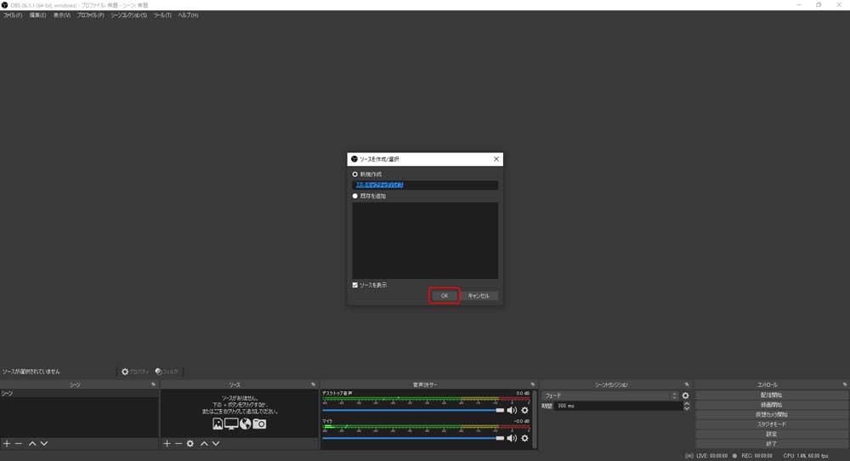Viewport: 850px width, 461px height.
Task: Remove source with the minus icon
Action: (178, 444)
